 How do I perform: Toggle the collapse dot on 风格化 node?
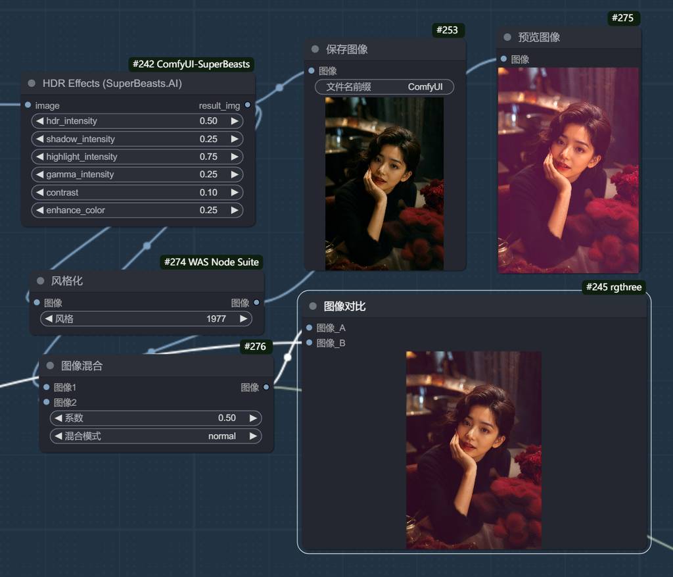40,281
